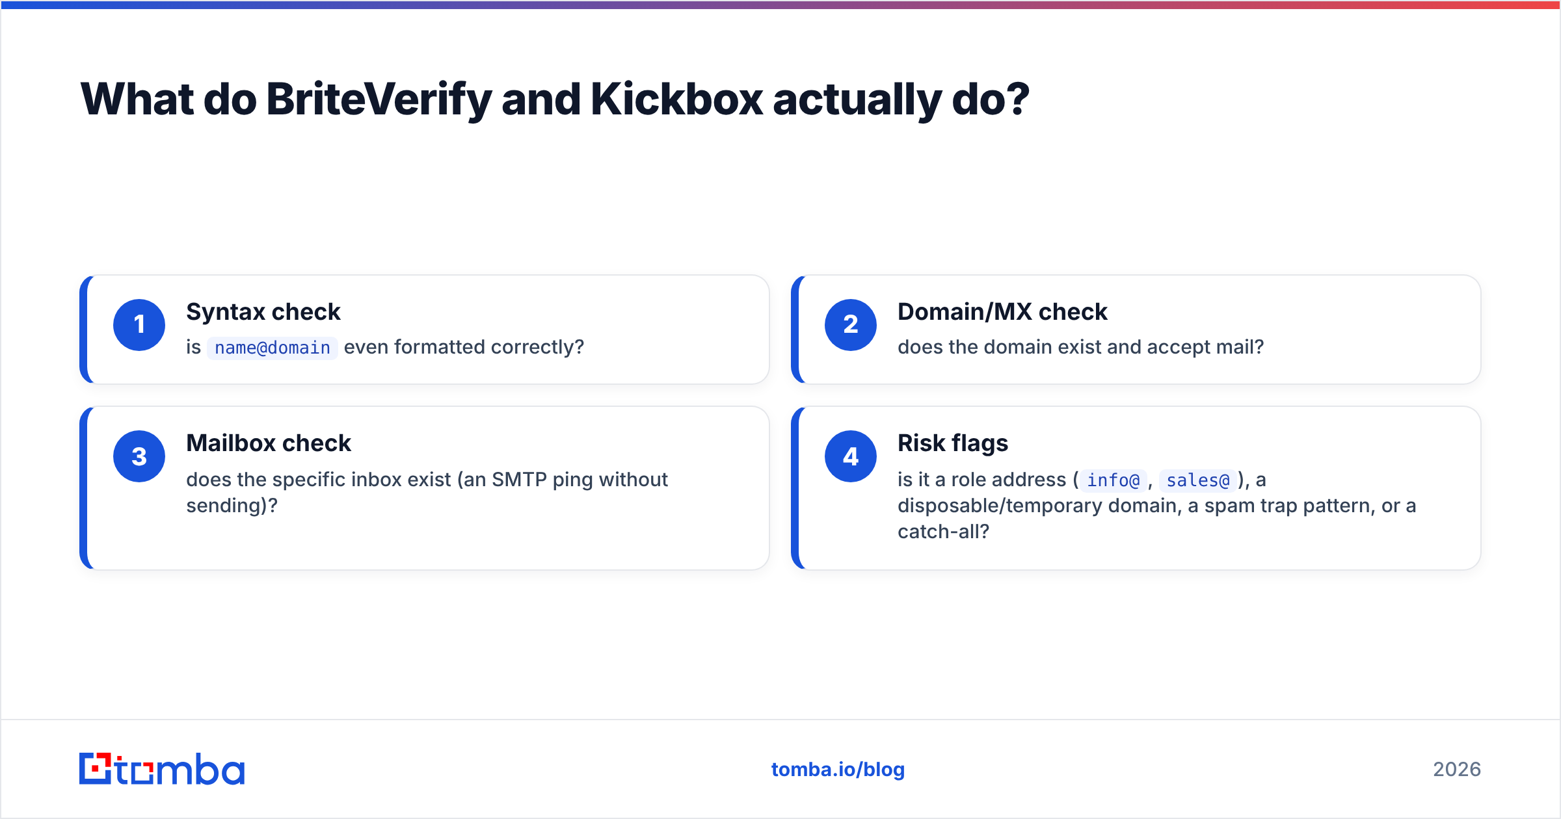Click the number 2 circle badge

point(851,325)
